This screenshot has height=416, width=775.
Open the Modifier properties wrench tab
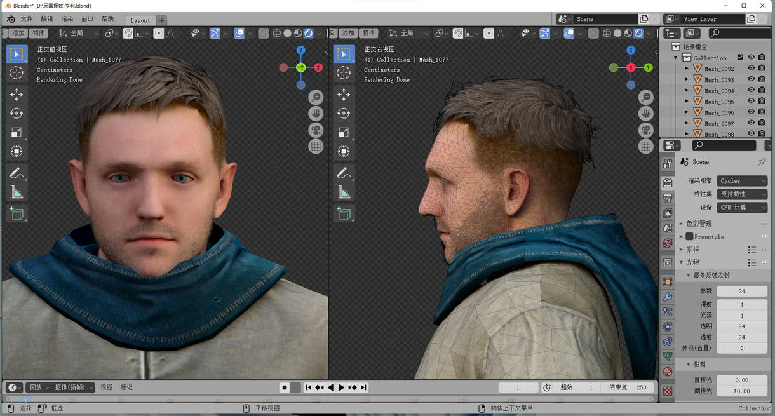coord(667,296)
